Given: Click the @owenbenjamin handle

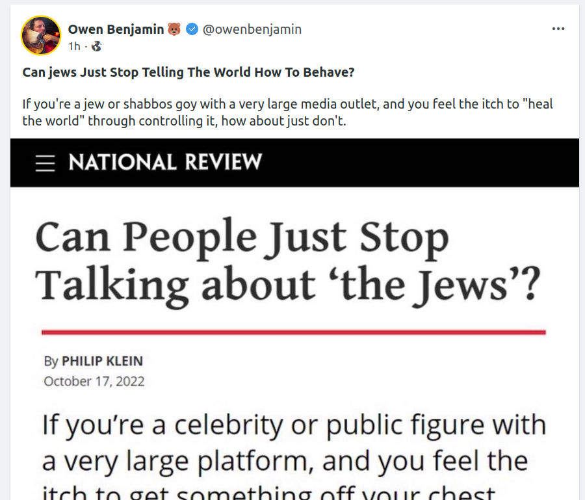Looking at the screenshot, I should pos(252,29).
